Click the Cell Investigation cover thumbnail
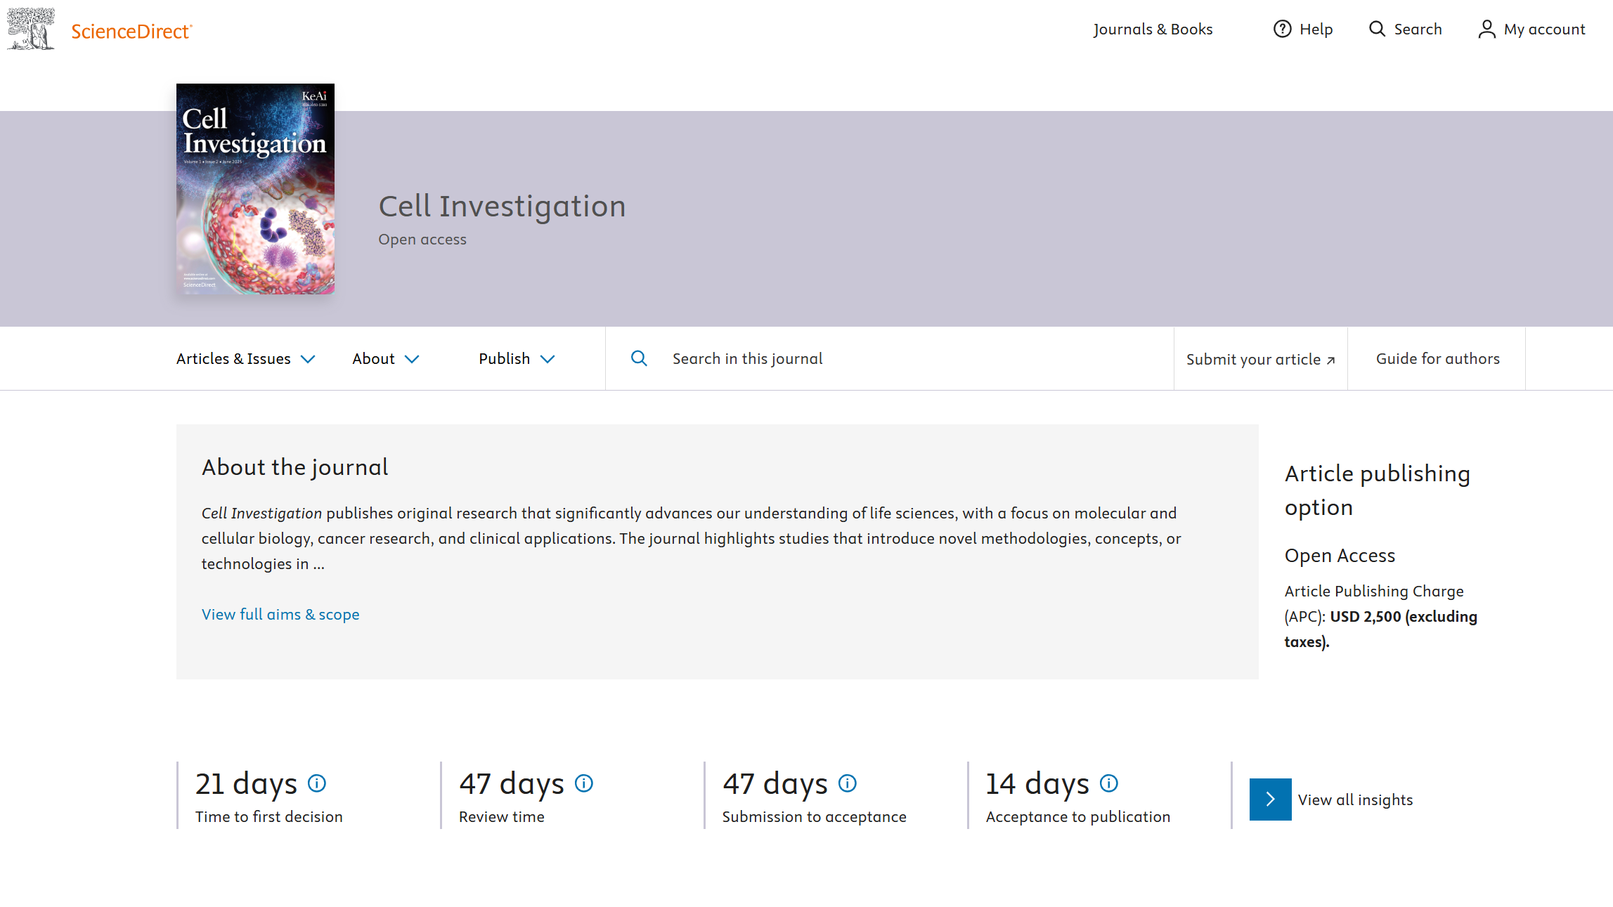Viewport: 1613px width, 907px height. [x=255, y=188]
